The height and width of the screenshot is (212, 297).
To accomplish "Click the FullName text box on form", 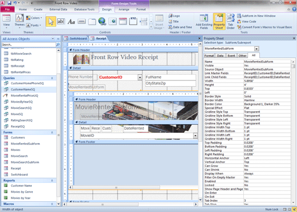I will pyautogui.click(x=170, y=78).
